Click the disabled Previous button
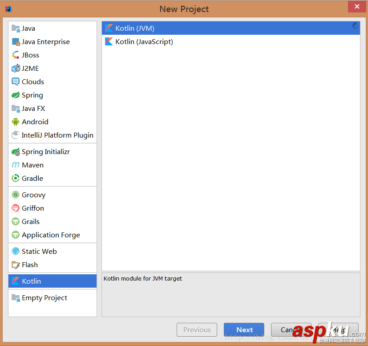The width and height of the screenshot is (368, 346). [197, 330]
